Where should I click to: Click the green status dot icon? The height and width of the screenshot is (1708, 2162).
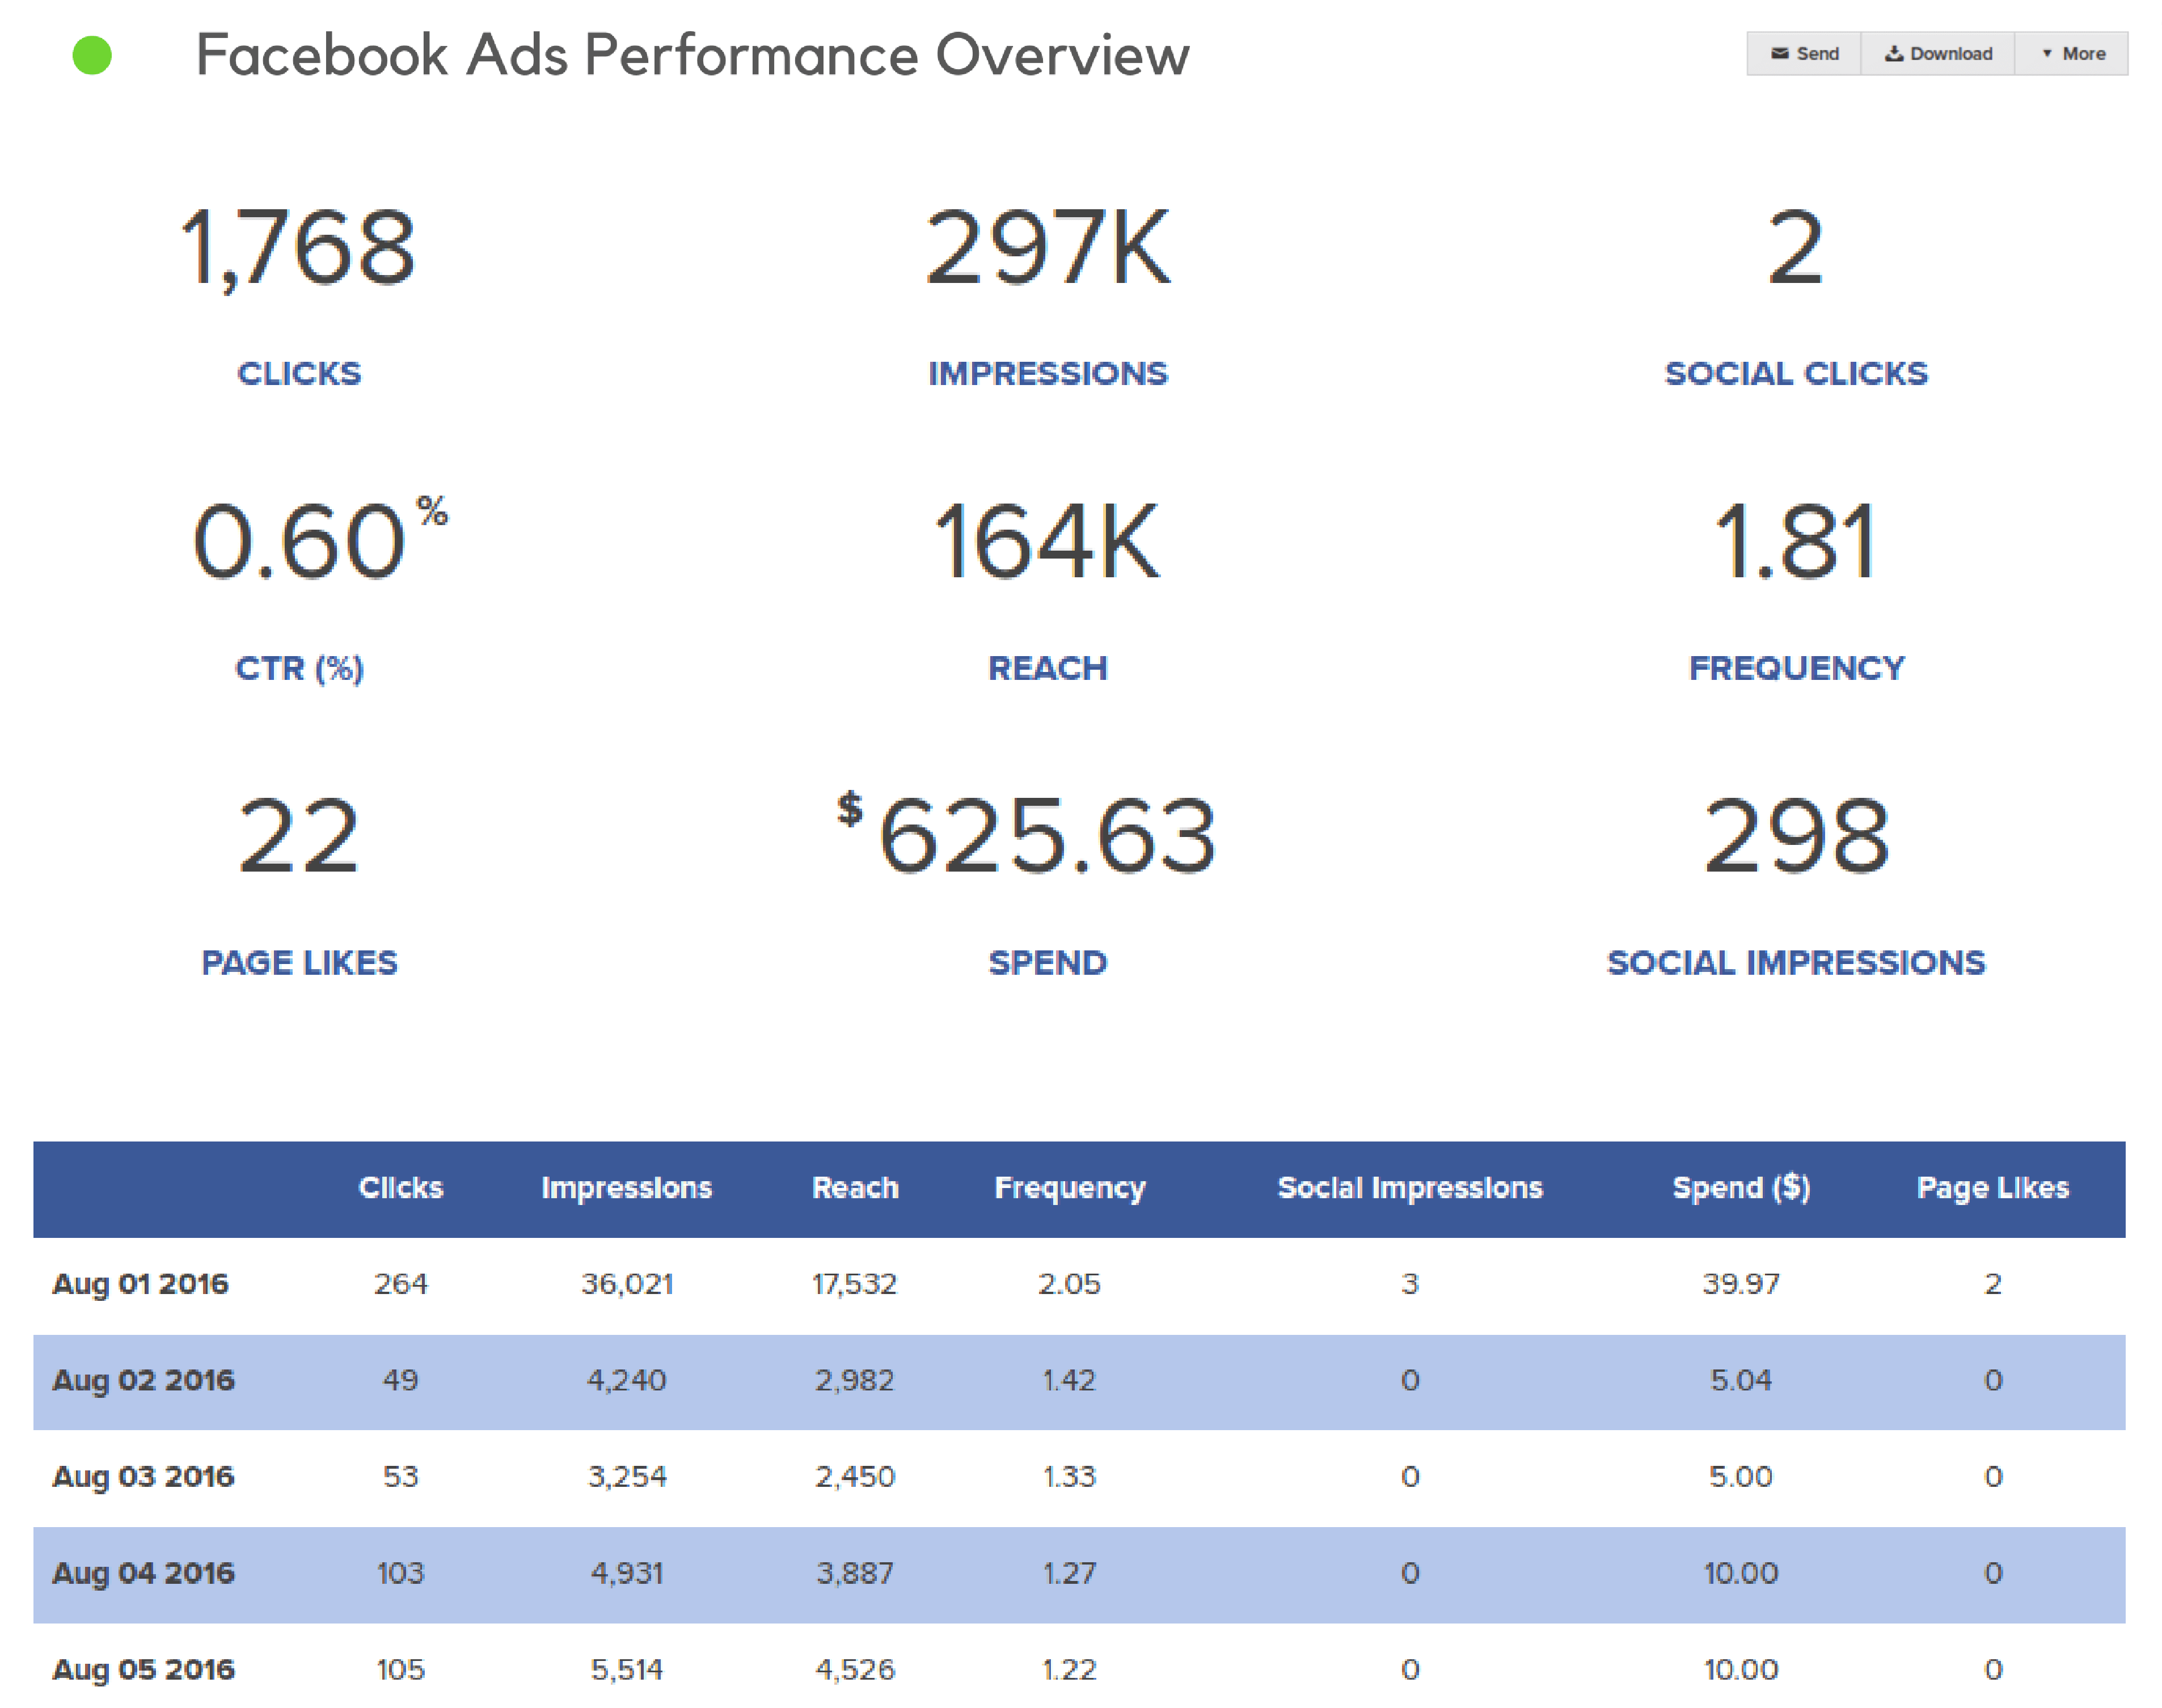tap(92, 55)
